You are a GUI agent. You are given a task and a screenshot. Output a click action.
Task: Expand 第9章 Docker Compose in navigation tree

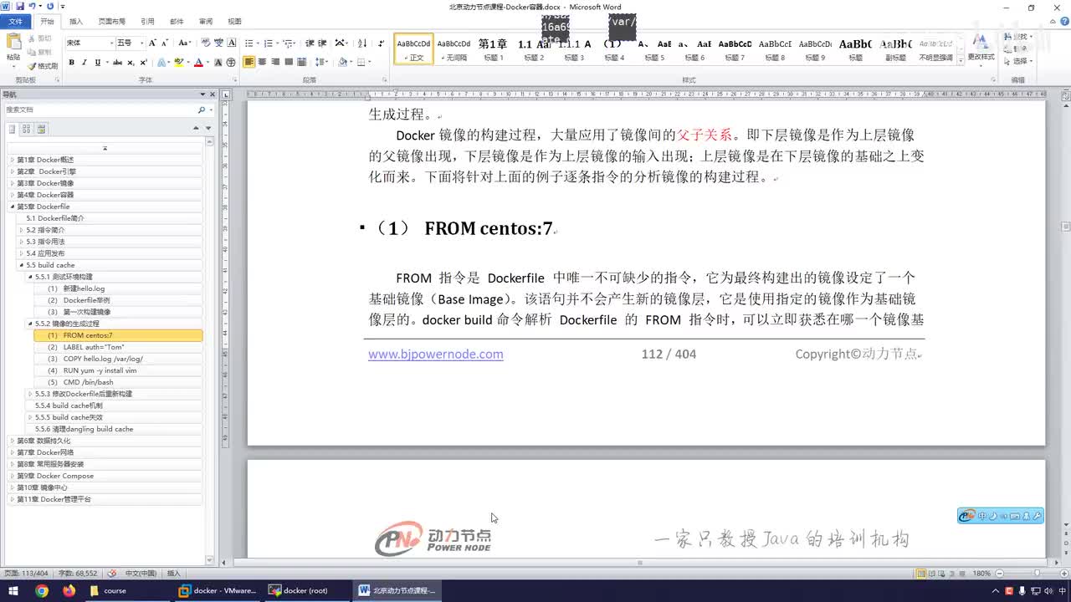(12, 476)
